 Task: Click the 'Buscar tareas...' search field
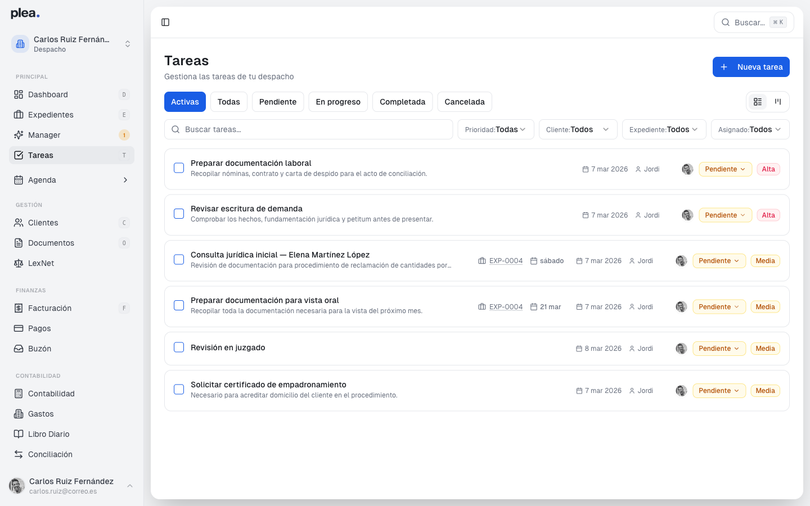308,129
